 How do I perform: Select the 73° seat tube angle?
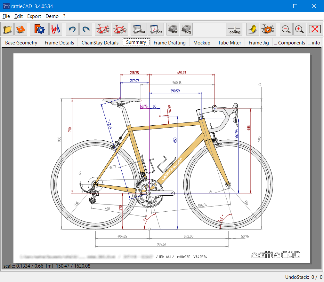tap(145, 218)
